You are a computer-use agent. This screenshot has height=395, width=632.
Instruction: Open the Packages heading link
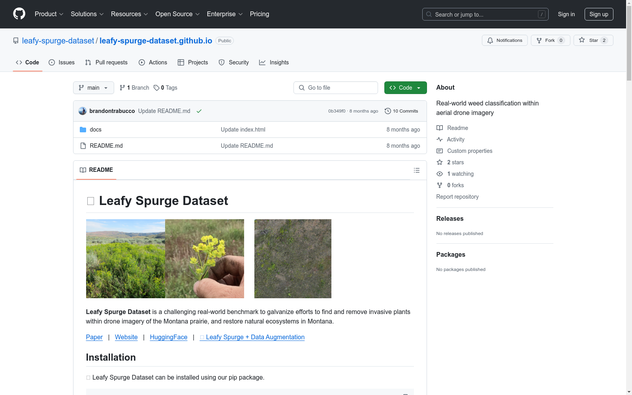451,254
